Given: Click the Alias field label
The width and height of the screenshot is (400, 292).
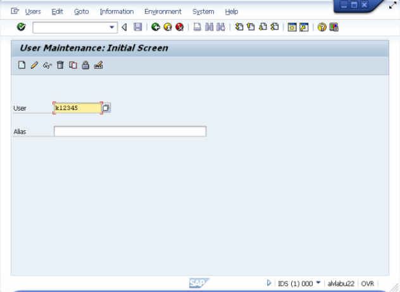Looking at the screenshot, I should pos(20,131).
